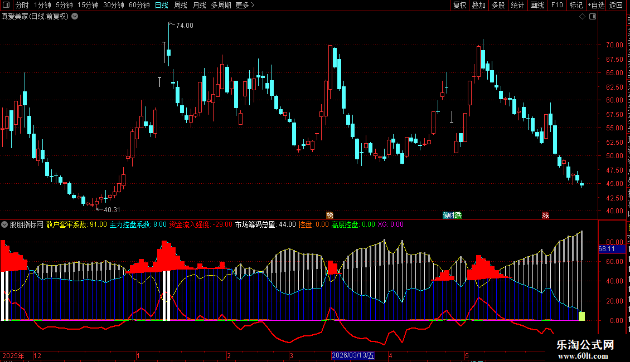Switch to 分时 chart period
630x362 pixels.
pos(22,5)
